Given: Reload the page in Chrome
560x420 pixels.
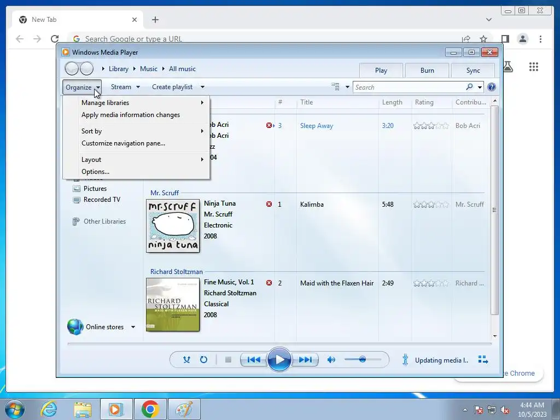Looking at the screenshot, I should tap(54, 39).
